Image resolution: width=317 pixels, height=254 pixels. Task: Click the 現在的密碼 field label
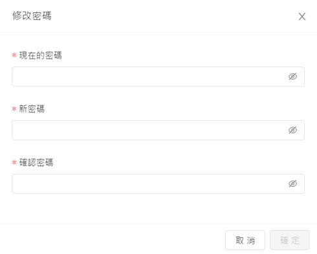[41, 56]
